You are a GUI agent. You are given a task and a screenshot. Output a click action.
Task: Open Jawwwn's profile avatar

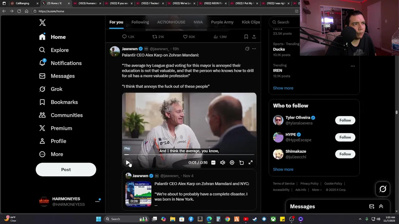[115, 51]
